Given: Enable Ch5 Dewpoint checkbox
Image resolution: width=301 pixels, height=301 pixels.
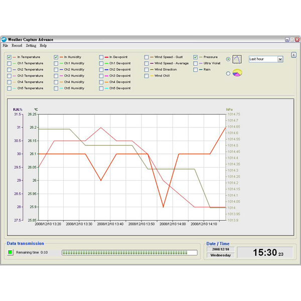Looking at the screenshot, I should tap(101, 88).
